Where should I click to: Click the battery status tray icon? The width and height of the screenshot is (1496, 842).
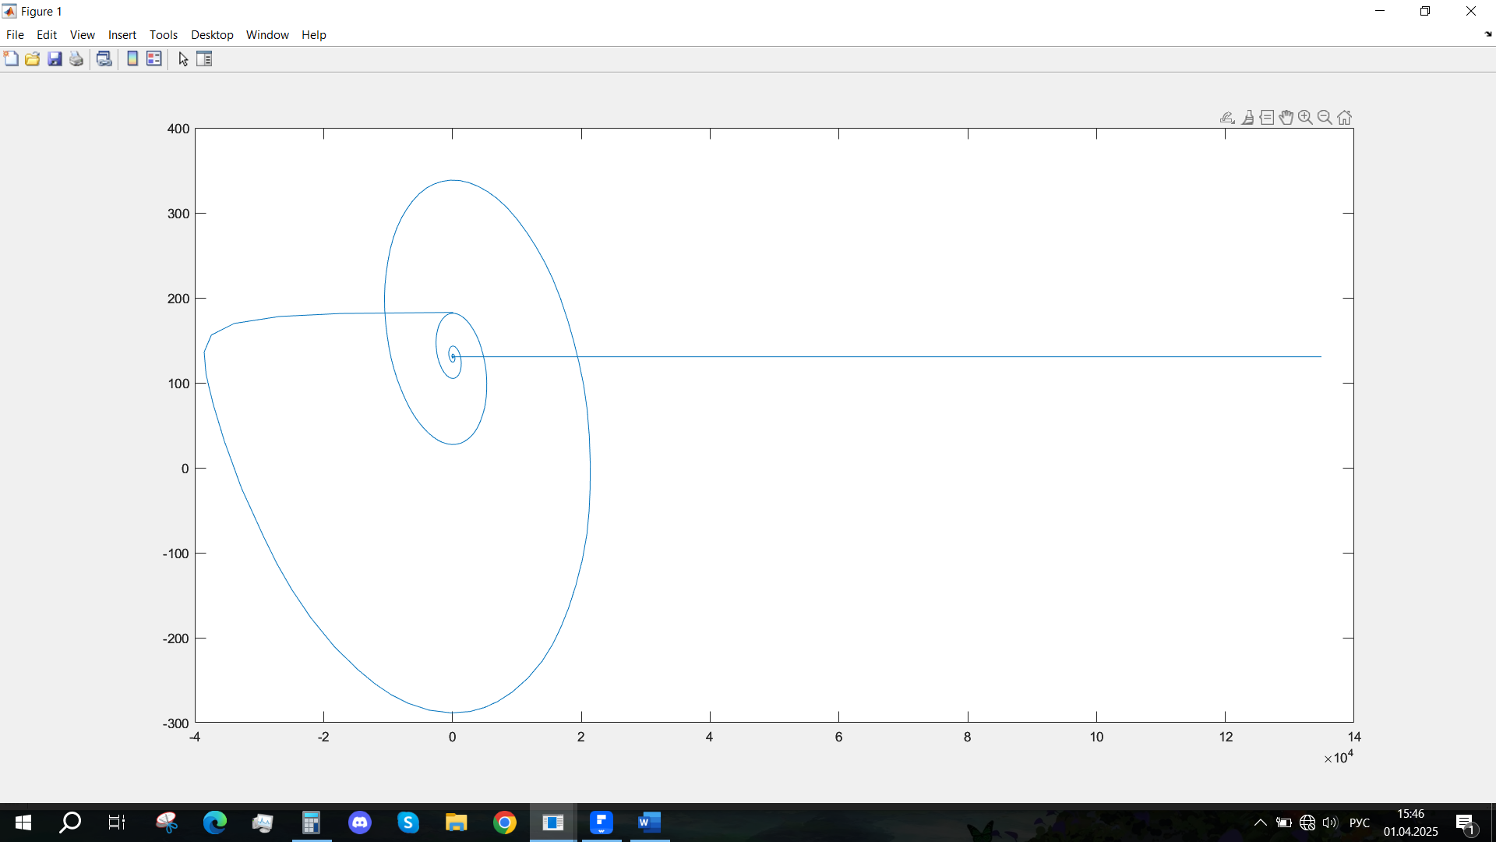point(1284,823)
